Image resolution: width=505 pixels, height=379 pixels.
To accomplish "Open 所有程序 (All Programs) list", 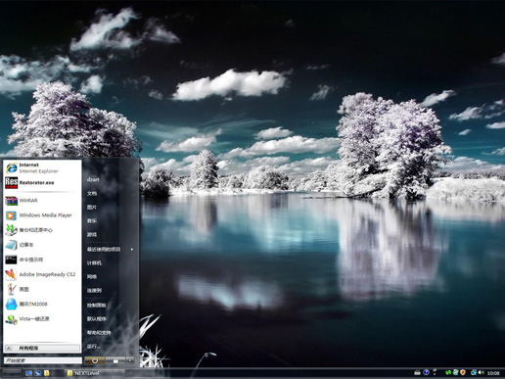I will [42, 348].
